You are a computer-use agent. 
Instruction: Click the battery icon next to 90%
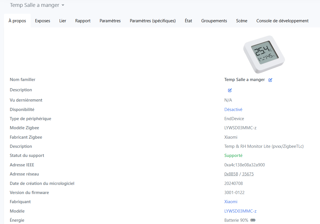point(253,220)
